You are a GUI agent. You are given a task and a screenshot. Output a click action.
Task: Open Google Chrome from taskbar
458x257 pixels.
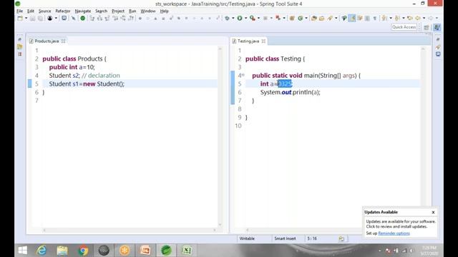coord(83,251)
